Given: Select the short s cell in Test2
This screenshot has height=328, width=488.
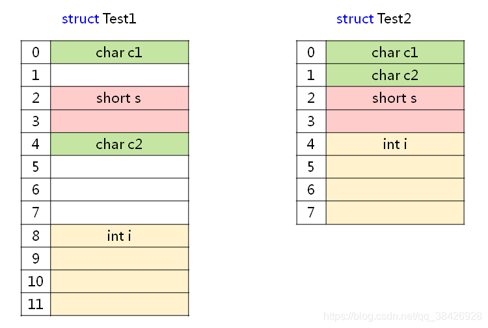Looking at the screenshot, I should [x=395, y=98].
